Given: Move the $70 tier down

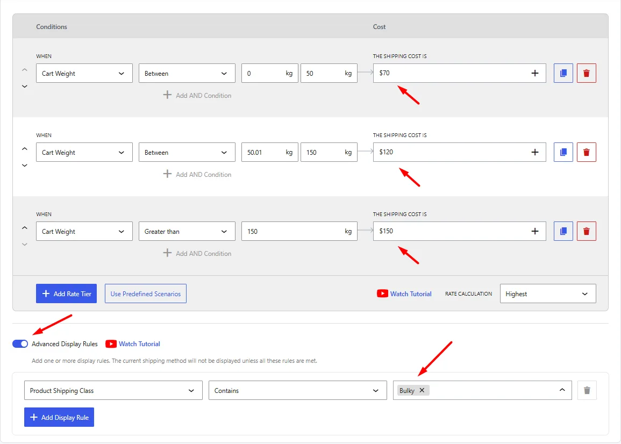Looking at the screenshot, I should (25, 87).
